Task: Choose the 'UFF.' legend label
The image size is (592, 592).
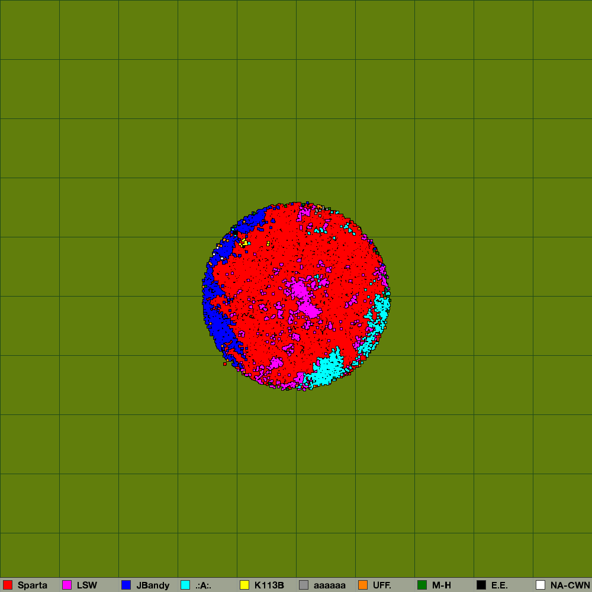Action: click(x=382, y=585)
